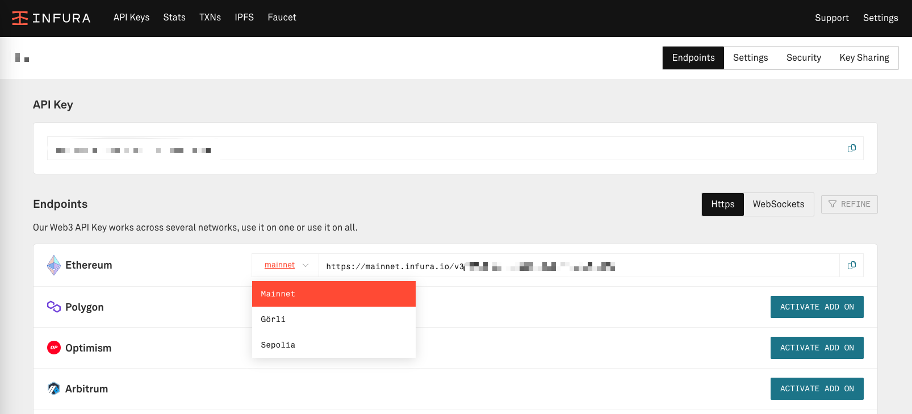912x414 pixels.
Task: Switch endpoints to WebSockets protocol
Action: pyautogui.click(x=778, y=204)
